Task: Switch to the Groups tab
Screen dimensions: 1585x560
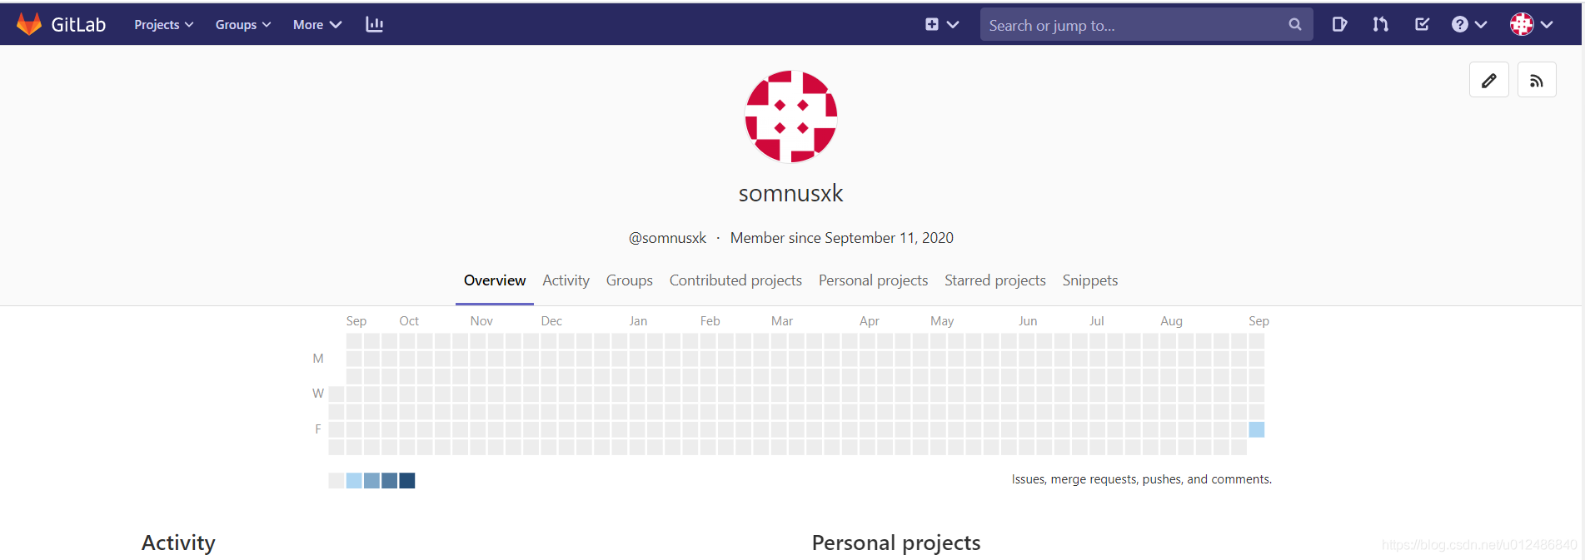Action: (630, 280)
